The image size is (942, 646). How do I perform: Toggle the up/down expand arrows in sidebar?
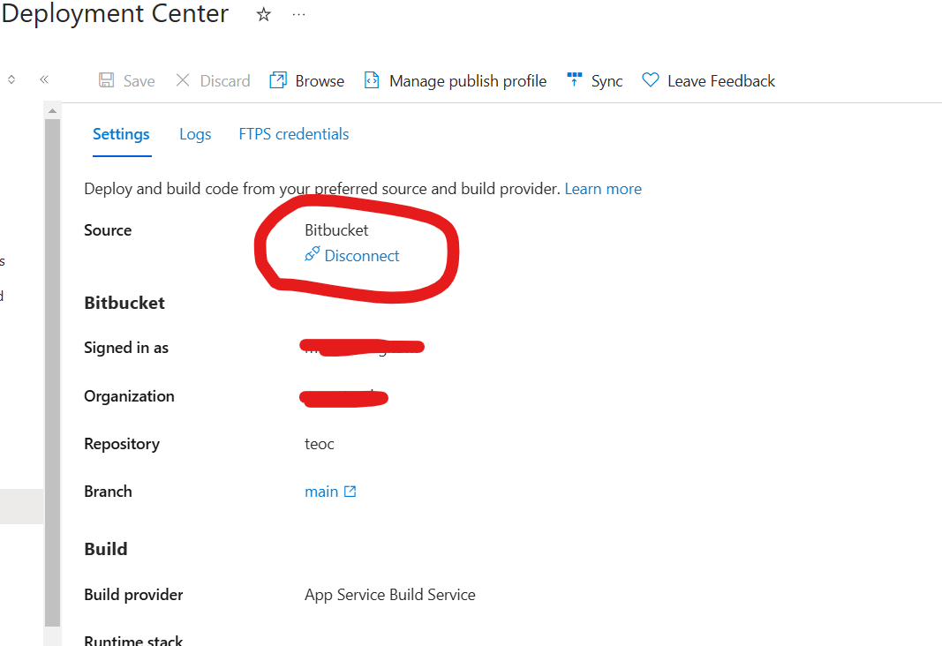[x=11, y=79]
